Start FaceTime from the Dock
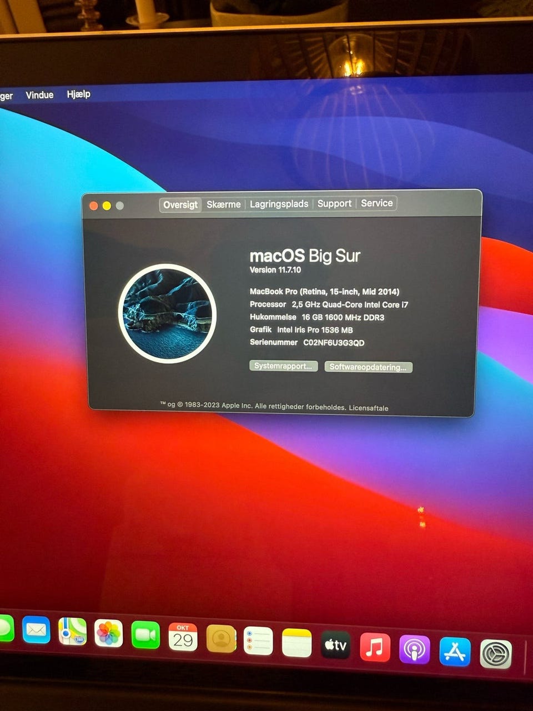Image resolution: width=533 pixels, height=711 pixels. click(145, 635)
